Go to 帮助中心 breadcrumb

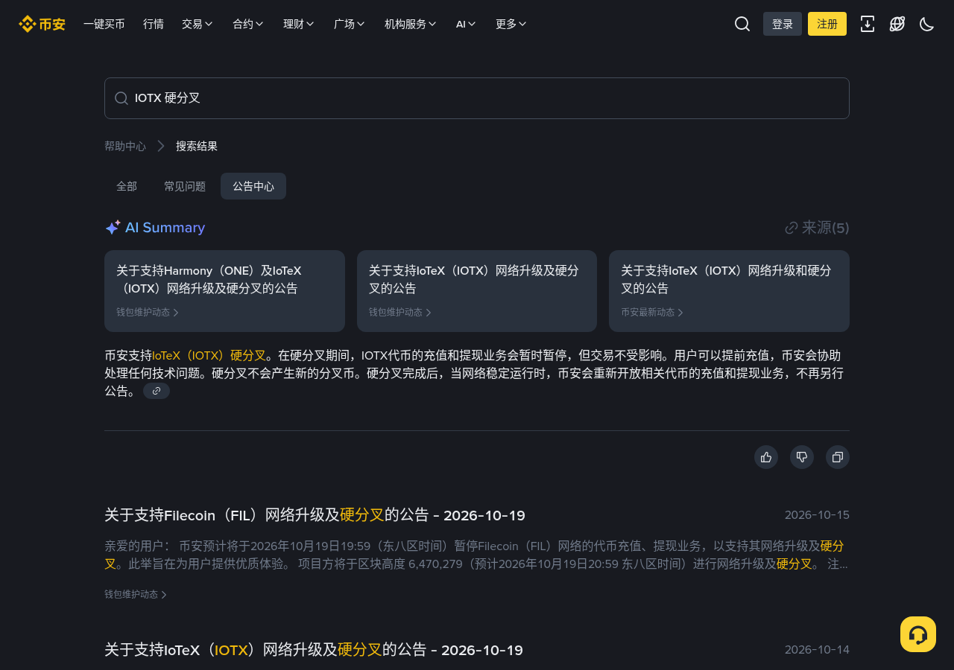pyautogui.click(x=125, y=146)
